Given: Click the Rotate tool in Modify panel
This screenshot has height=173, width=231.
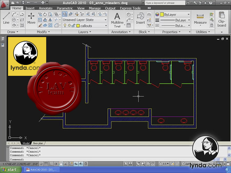Looking at the screenshot, I should point(45,14).
